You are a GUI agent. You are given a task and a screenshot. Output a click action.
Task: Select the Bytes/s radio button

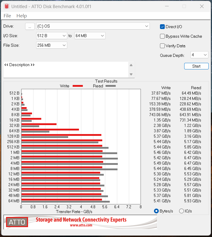[x=156, y=211]
